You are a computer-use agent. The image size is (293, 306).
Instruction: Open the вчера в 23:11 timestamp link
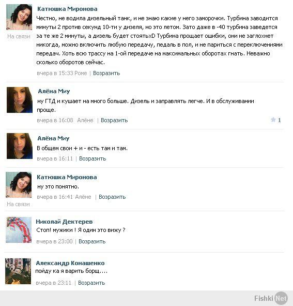click(54, 283)
